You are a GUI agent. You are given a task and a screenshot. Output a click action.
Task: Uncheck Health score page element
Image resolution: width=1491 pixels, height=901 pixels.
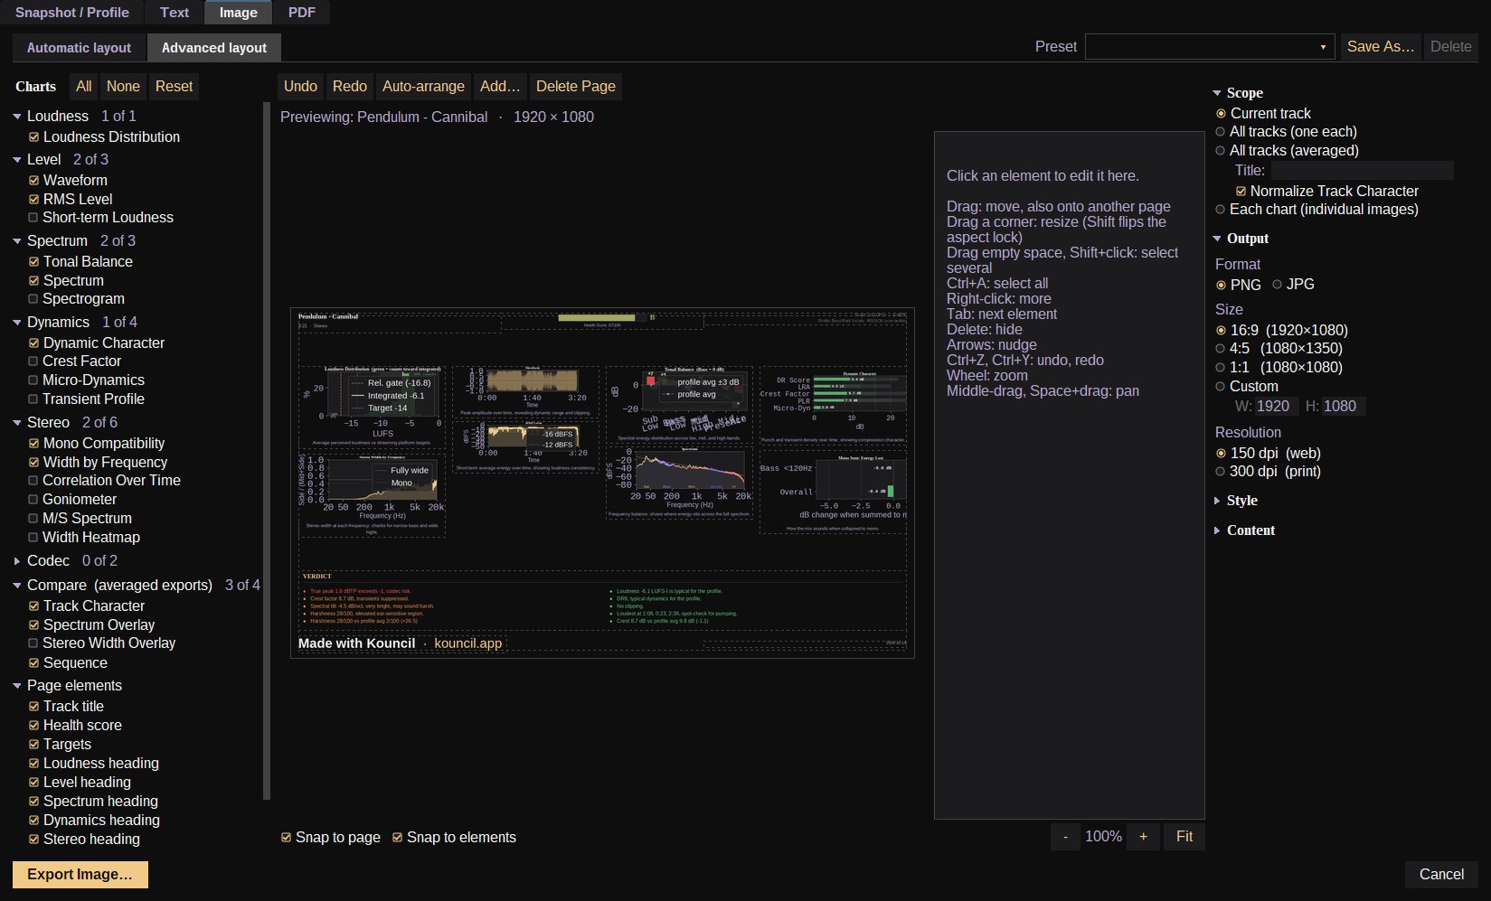pos(33,726)
